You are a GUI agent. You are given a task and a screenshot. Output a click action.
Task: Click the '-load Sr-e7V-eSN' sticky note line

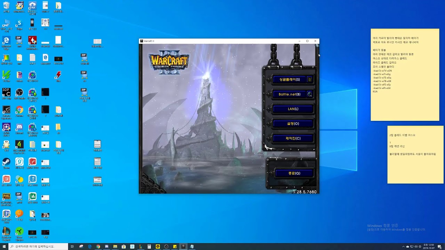[x=382, y=71]
